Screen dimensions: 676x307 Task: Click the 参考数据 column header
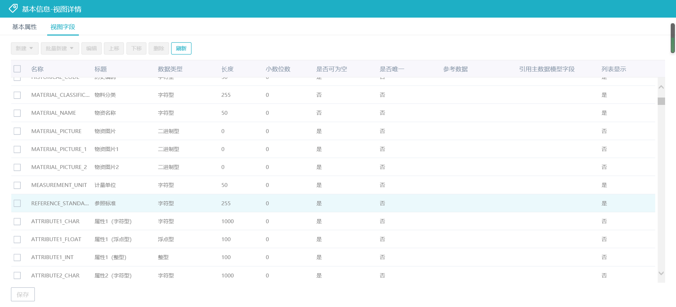point(455,69)
